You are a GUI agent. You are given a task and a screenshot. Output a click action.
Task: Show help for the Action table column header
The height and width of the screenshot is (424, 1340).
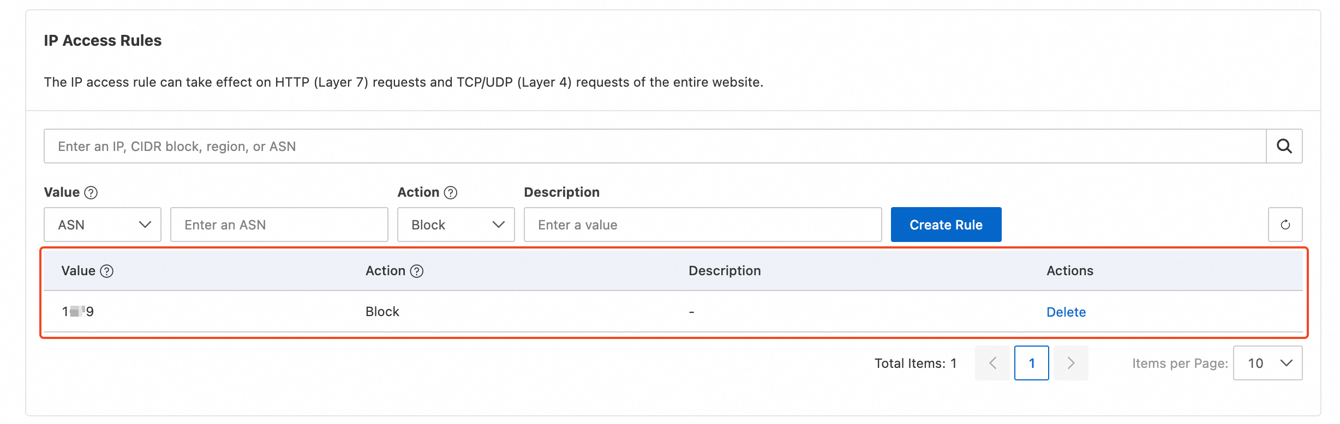pyautogui.click(x=417, y=271)
